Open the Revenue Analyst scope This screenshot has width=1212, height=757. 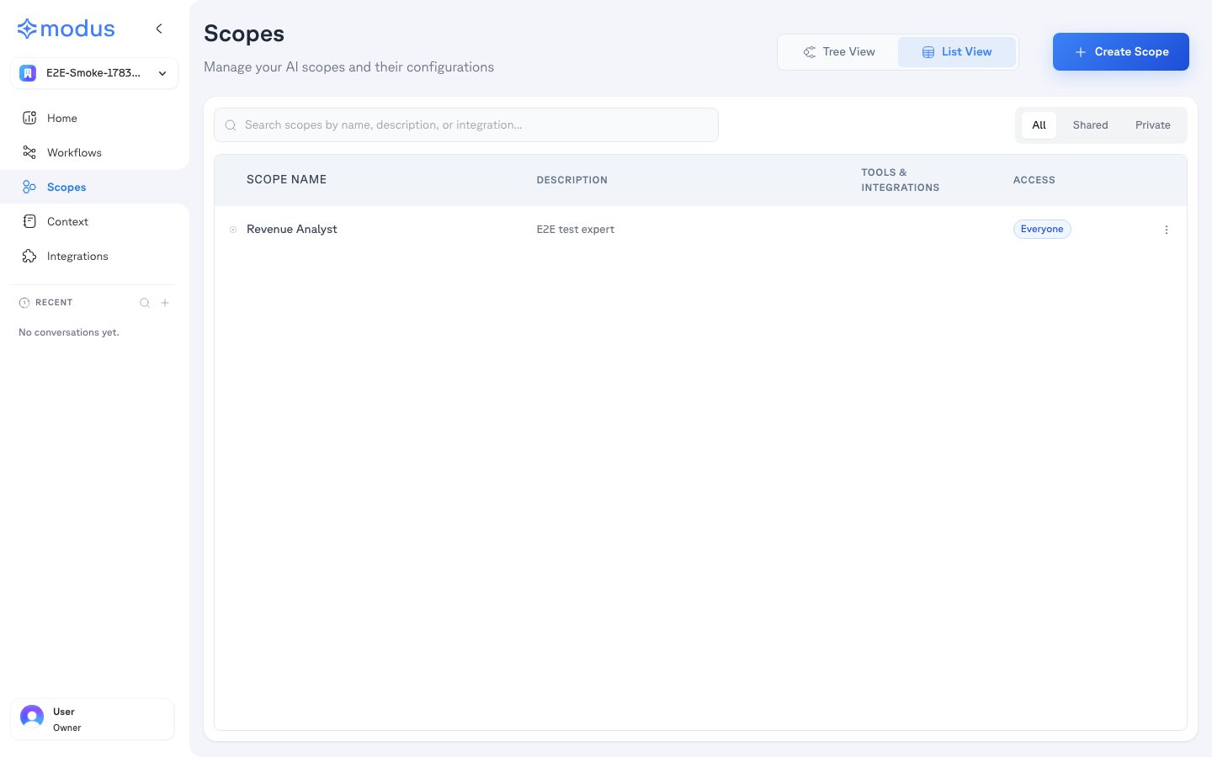291,229
